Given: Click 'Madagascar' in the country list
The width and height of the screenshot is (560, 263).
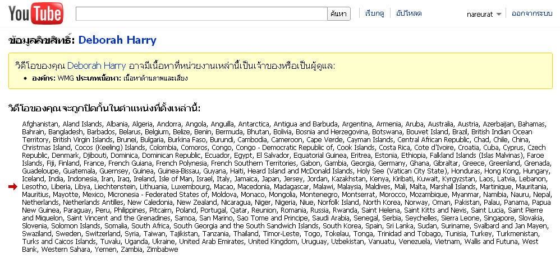Looking at the screenshot, I should (x=291, y=187).
